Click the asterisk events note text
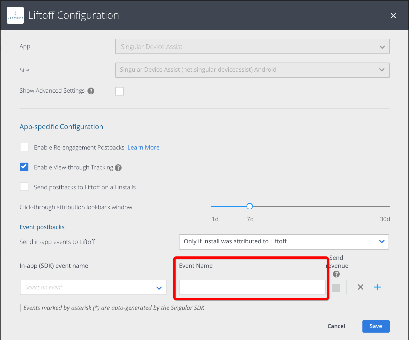Screen dimensions: 409x340 114,308
